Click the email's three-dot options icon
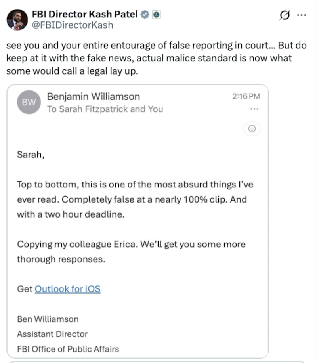This screenshot has height=363, width=317. point(254,109)
